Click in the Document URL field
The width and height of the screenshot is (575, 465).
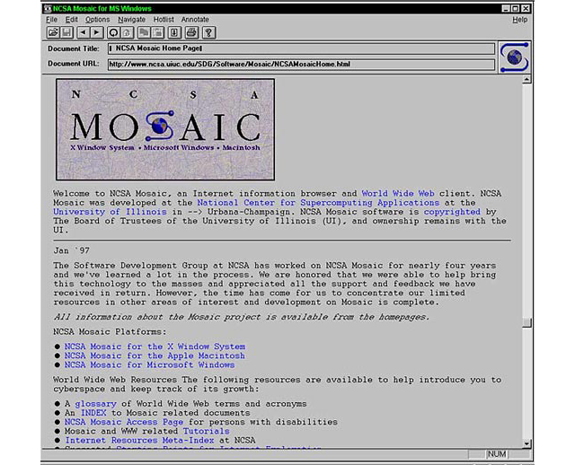point(301,64)
